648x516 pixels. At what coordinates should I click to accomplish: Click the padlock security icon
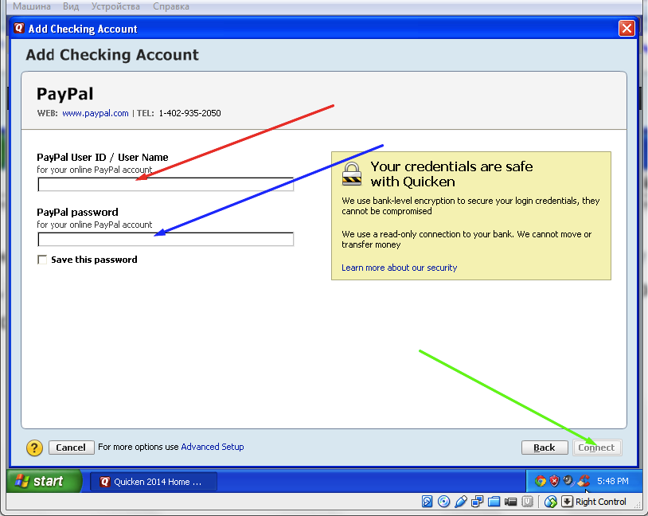(x=352, y=174)
